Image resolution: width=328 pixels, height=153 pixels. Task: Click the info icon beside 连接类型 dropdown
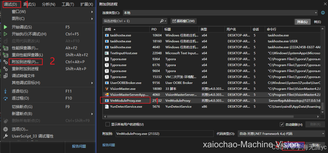(x=323, y=13)
